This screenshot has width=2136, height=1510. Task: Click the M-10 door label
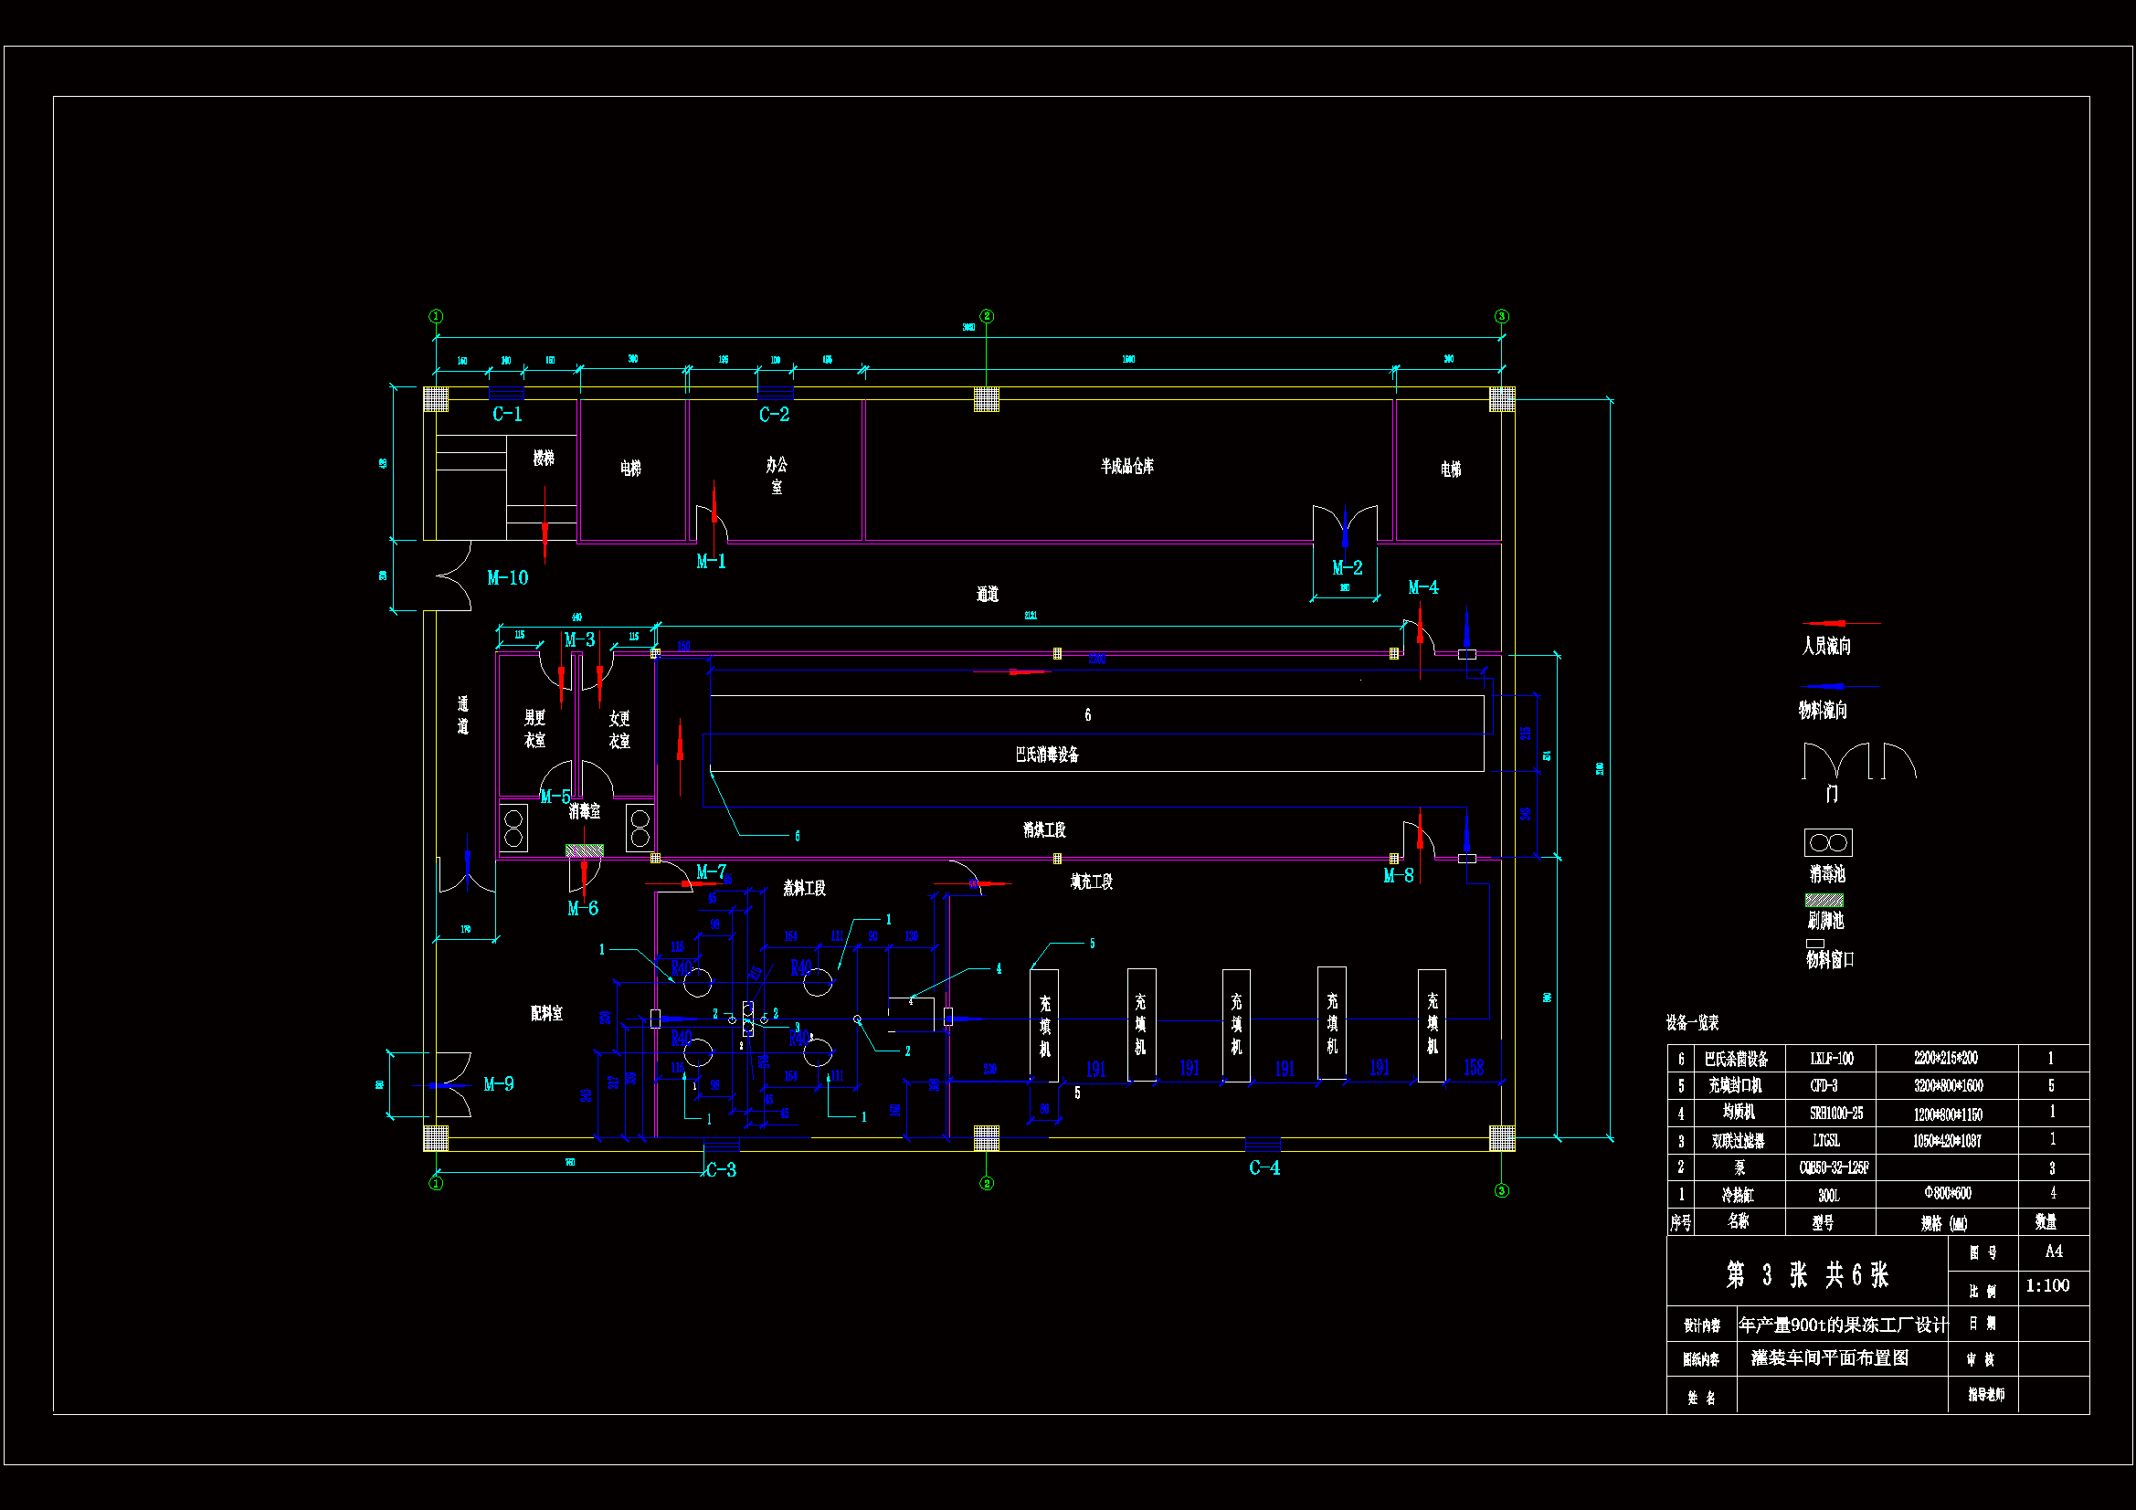coord(507,578)
